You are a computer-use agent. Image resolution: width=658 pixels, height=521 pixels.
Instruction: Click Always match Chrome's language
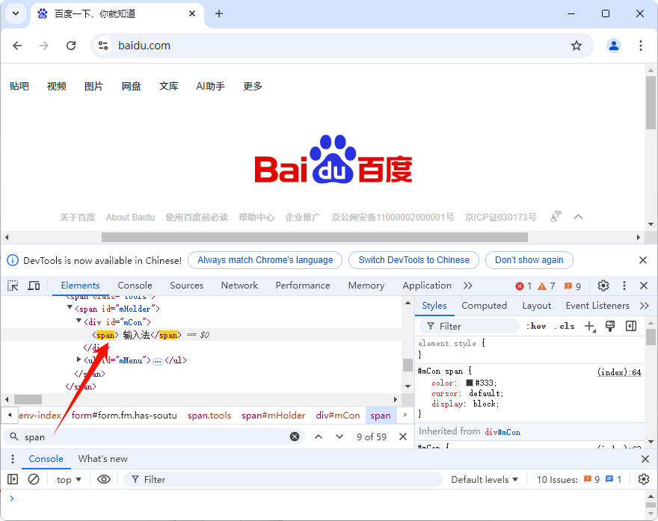(x=265, y=260)
